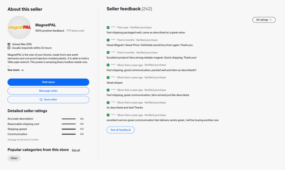The image size is (285, 170).
Task: Click green plus icon on 'Great ebayer' review
Action: [108, 78]
